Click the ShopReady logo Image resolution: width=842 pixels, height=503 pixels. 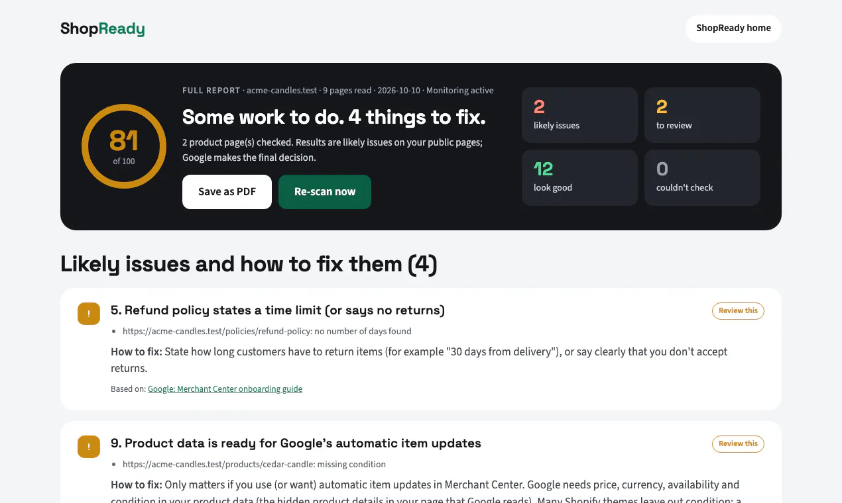[x=102, y=28]
